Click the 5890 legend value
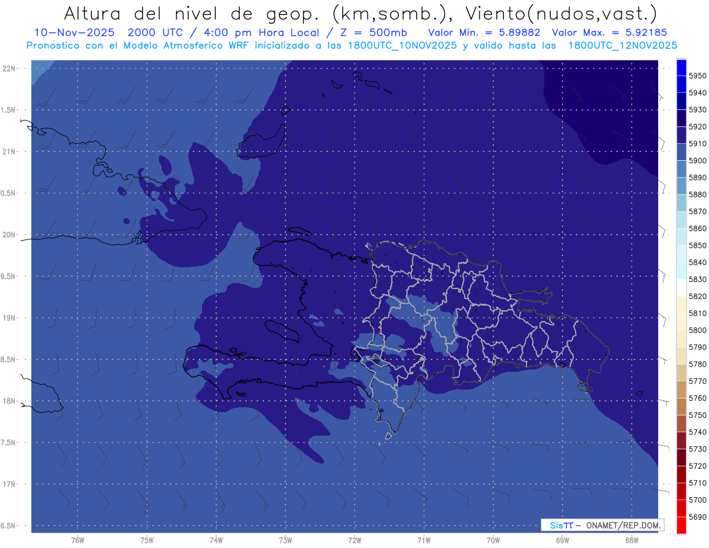This screenshot has height=548, width=709. click(x=697, y=177)
